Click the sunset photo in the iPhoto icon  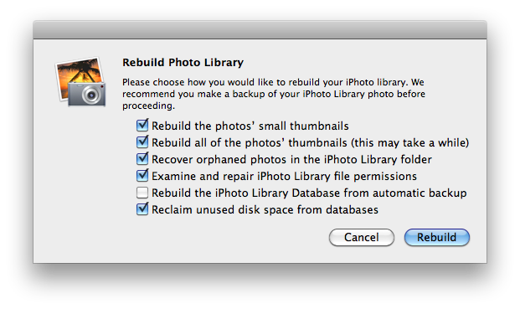point(79,73)
